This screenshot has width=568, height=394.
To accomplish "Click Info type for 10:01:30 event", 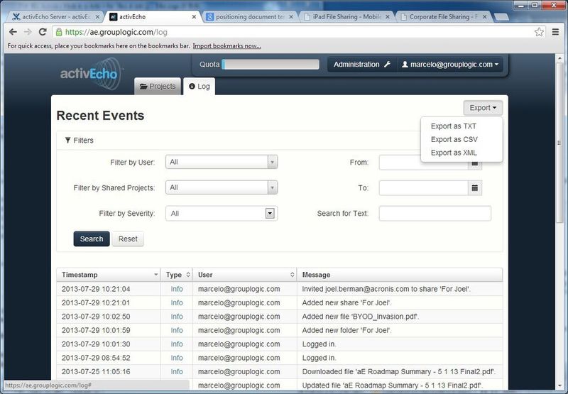I will 177,344.
